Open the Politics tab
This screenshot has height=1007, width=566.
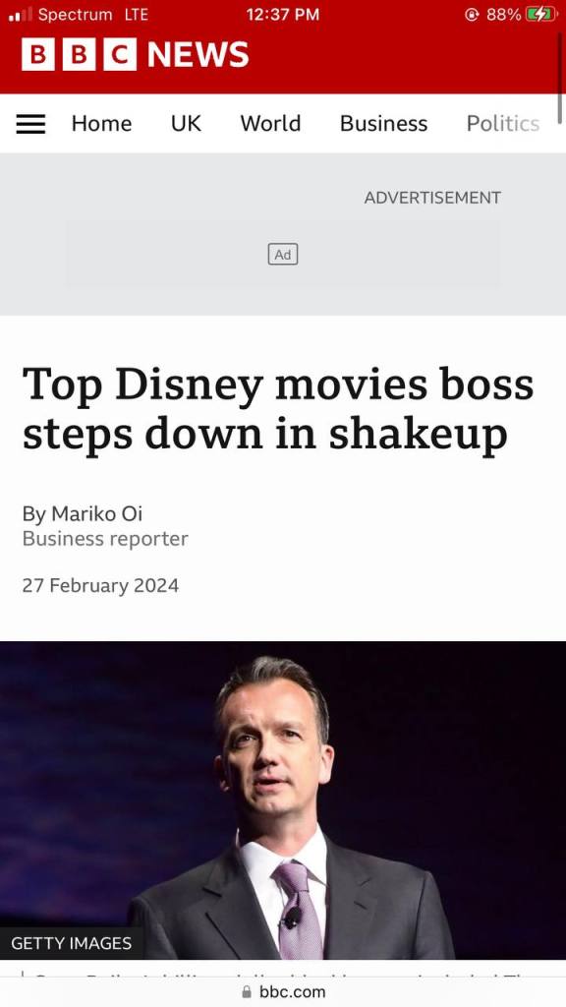[x=503, y=123]
